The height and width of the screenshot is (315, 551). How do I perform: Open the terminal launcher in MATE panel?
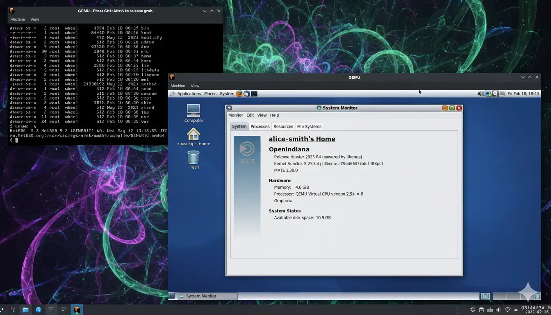254,94
